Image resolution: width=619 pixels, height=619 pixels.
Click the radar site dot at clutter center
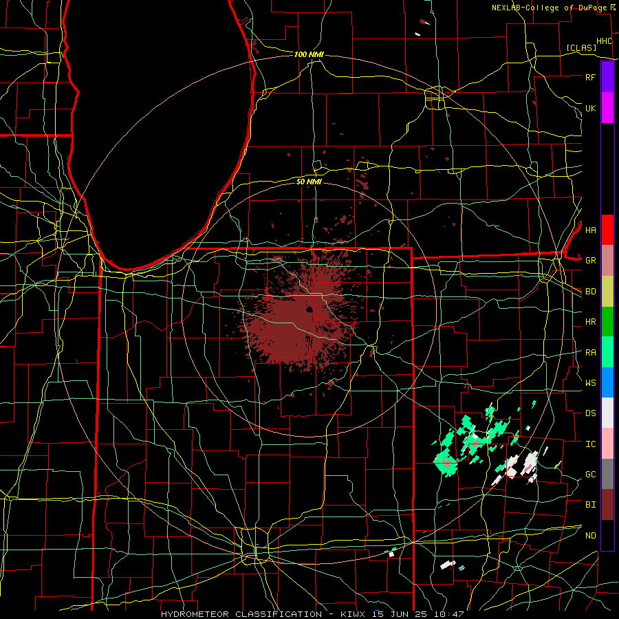pos(309,309)
